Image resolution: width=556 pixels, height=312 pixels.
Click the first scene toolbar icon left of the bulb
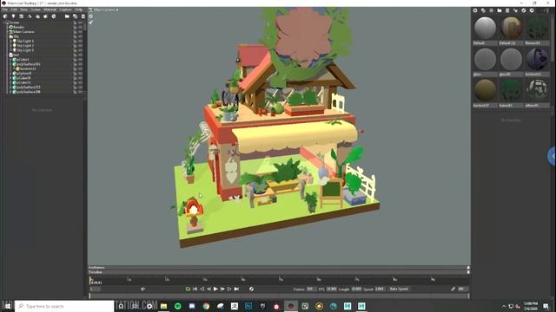click(5, 16)
